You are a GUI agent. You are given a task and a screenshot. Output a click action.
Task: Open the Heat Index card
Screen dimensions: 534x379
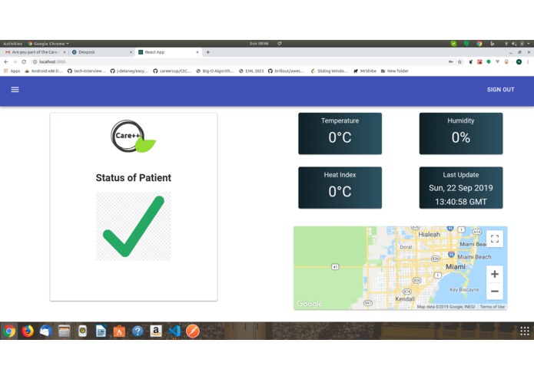(340, 188)
